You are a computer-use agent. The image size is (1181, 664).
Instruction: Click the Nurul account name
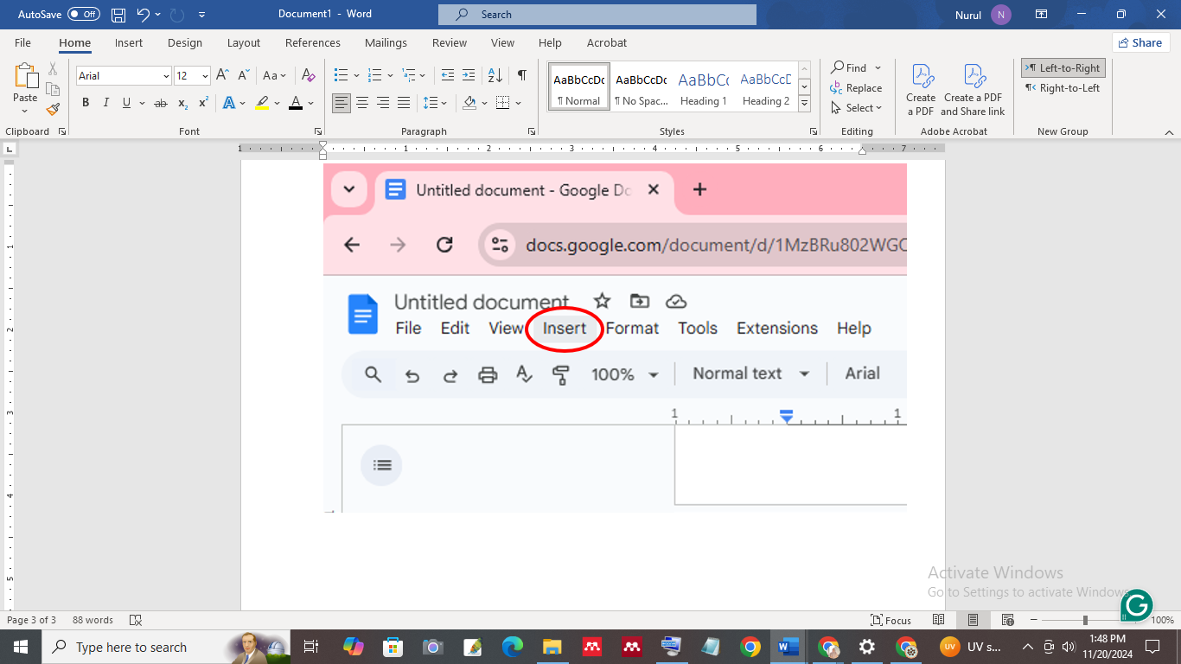(x=968, y=15)
